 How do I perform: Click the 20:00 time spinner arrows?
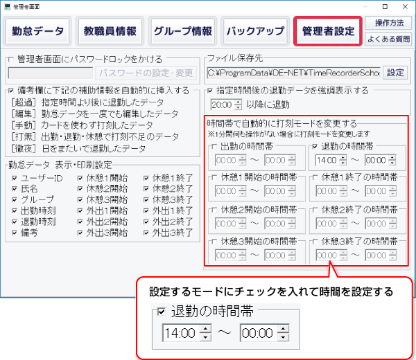coord(236,105)
